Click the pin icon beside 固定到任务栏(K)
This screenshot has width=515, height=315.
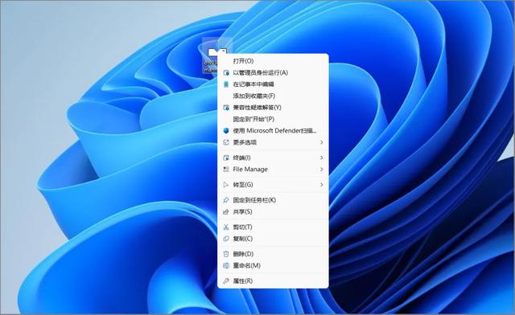click(x=226, y=200)
